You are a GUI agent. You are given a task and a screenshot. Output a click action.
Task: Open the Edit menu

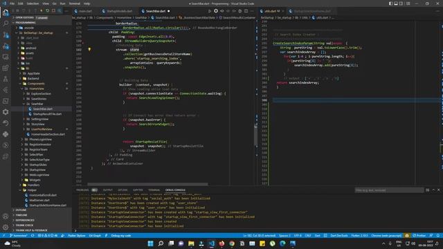click(x=21, y=3)
